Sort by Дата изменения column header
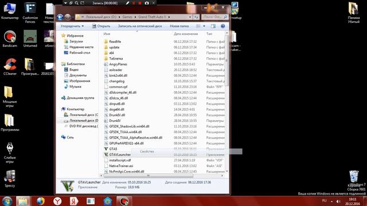367x206 pixels. click(186, 34)
